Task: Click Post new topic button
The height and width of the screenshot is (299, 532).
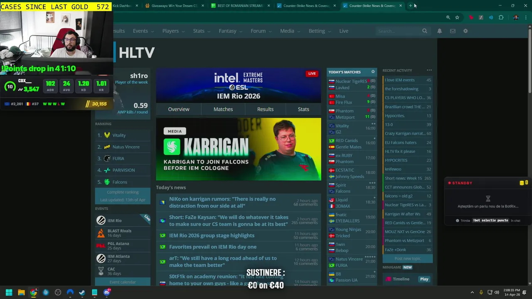Action: [407, 258]
